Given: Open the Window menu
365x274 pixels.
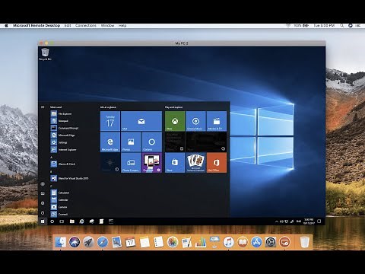Looking at the screenshot, I should click(107, 26).
